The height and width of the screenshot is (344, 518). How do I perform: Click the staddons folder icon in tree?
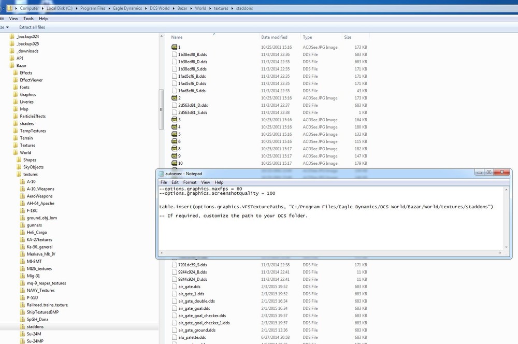(x=22, y=326)
